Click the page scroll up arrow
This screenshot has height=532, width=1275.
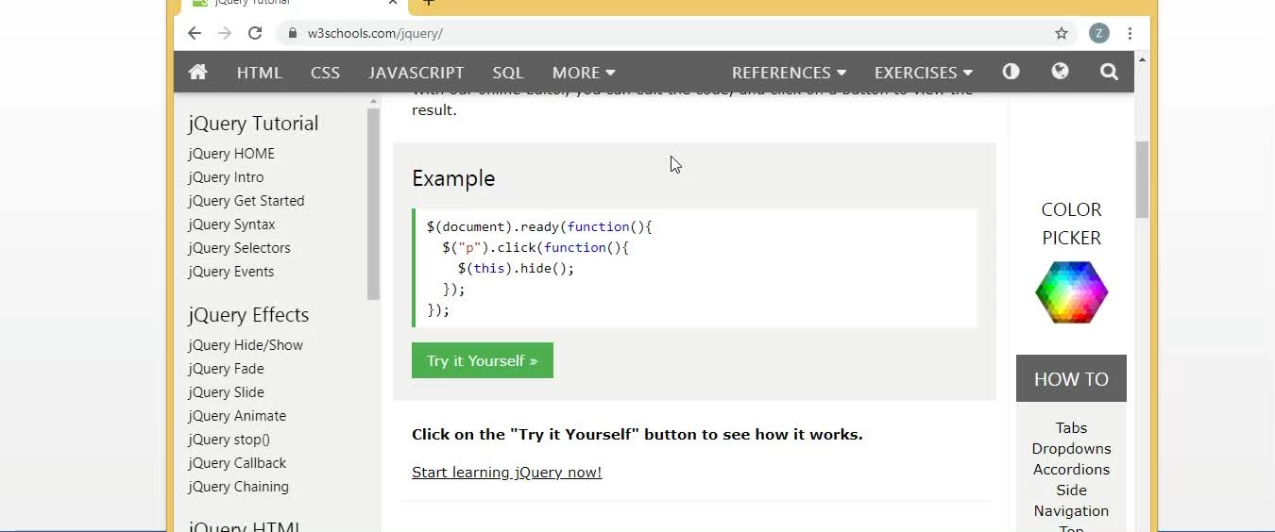pyautogui.click(x=1142, y=59)
